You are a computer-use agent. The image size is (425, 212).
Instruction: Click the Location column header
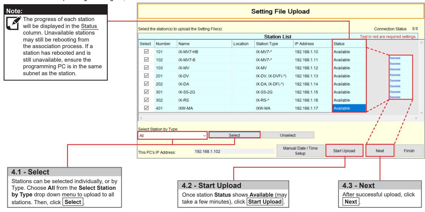243,44
